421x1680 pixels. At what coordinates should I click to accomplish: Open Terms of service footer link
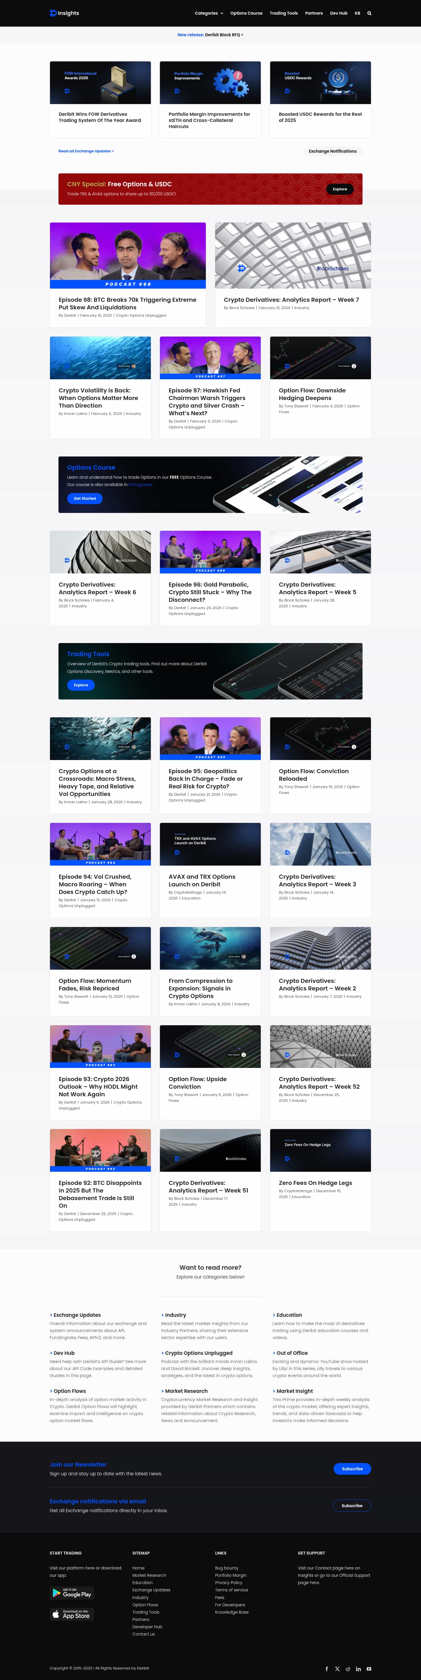tap(231, 1590)
